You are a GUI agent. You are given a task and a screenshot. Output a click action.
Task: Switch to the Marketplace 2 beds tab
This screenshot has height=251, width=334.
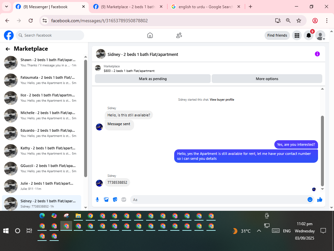(128, 7)
